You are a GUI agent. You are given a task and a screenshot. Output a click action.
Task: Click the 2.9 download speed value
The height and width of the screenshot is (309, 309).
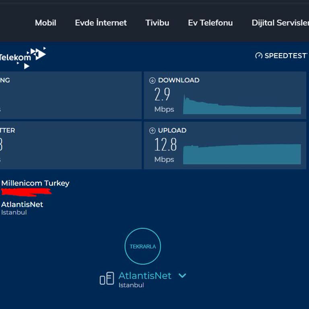162,94
